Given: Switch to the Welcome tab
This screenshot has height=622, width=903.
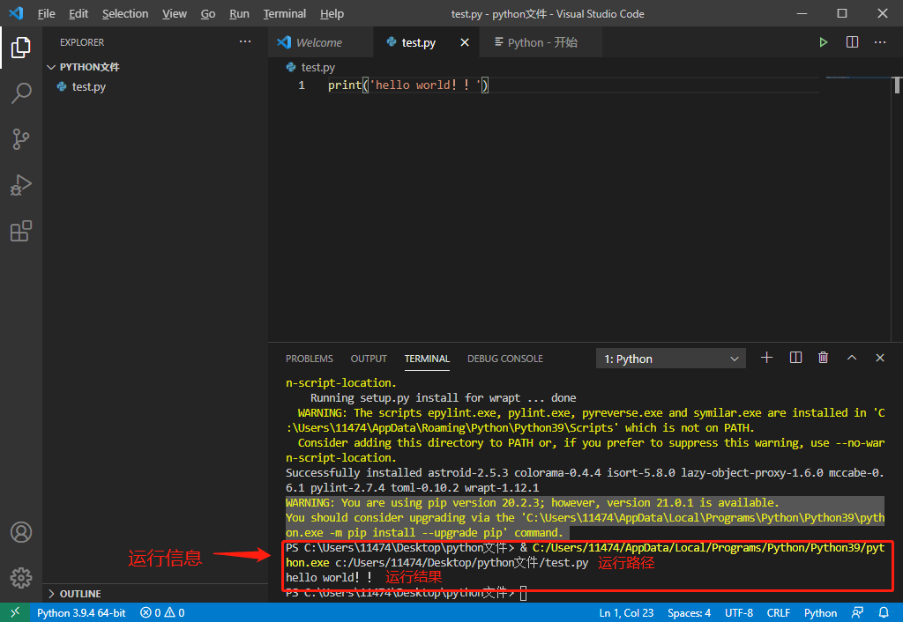Looking at the screenshot, I should (x=320, y=41).
